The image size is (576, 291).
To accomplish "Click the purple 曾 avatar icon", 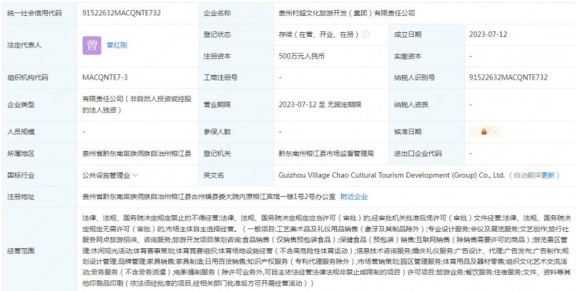I will [x=92, y=45].
